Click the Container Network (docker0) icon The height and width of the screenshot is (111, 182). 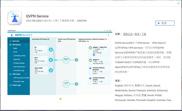[x=90, y=68]
